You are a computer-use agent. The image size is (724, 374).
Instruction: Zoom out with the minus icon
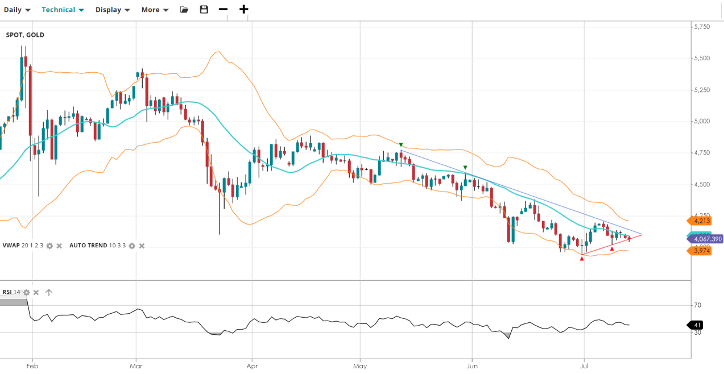tap(223, 10)
